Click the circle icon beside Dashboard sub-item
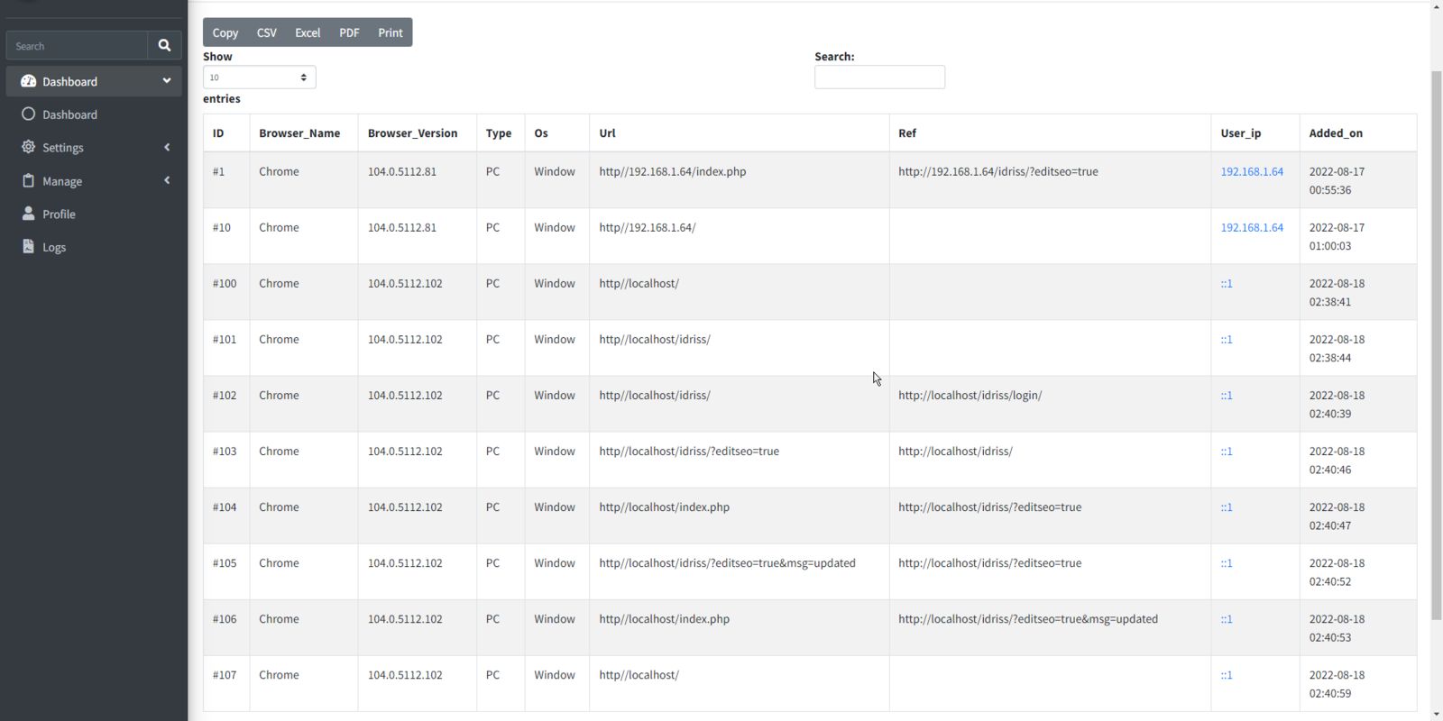 [x=28, y=114]
